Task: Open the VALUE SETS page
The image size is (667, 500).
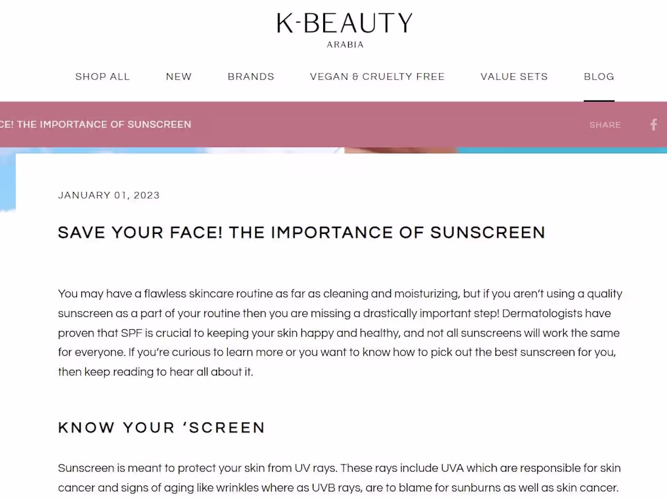Action: [514, 77]
